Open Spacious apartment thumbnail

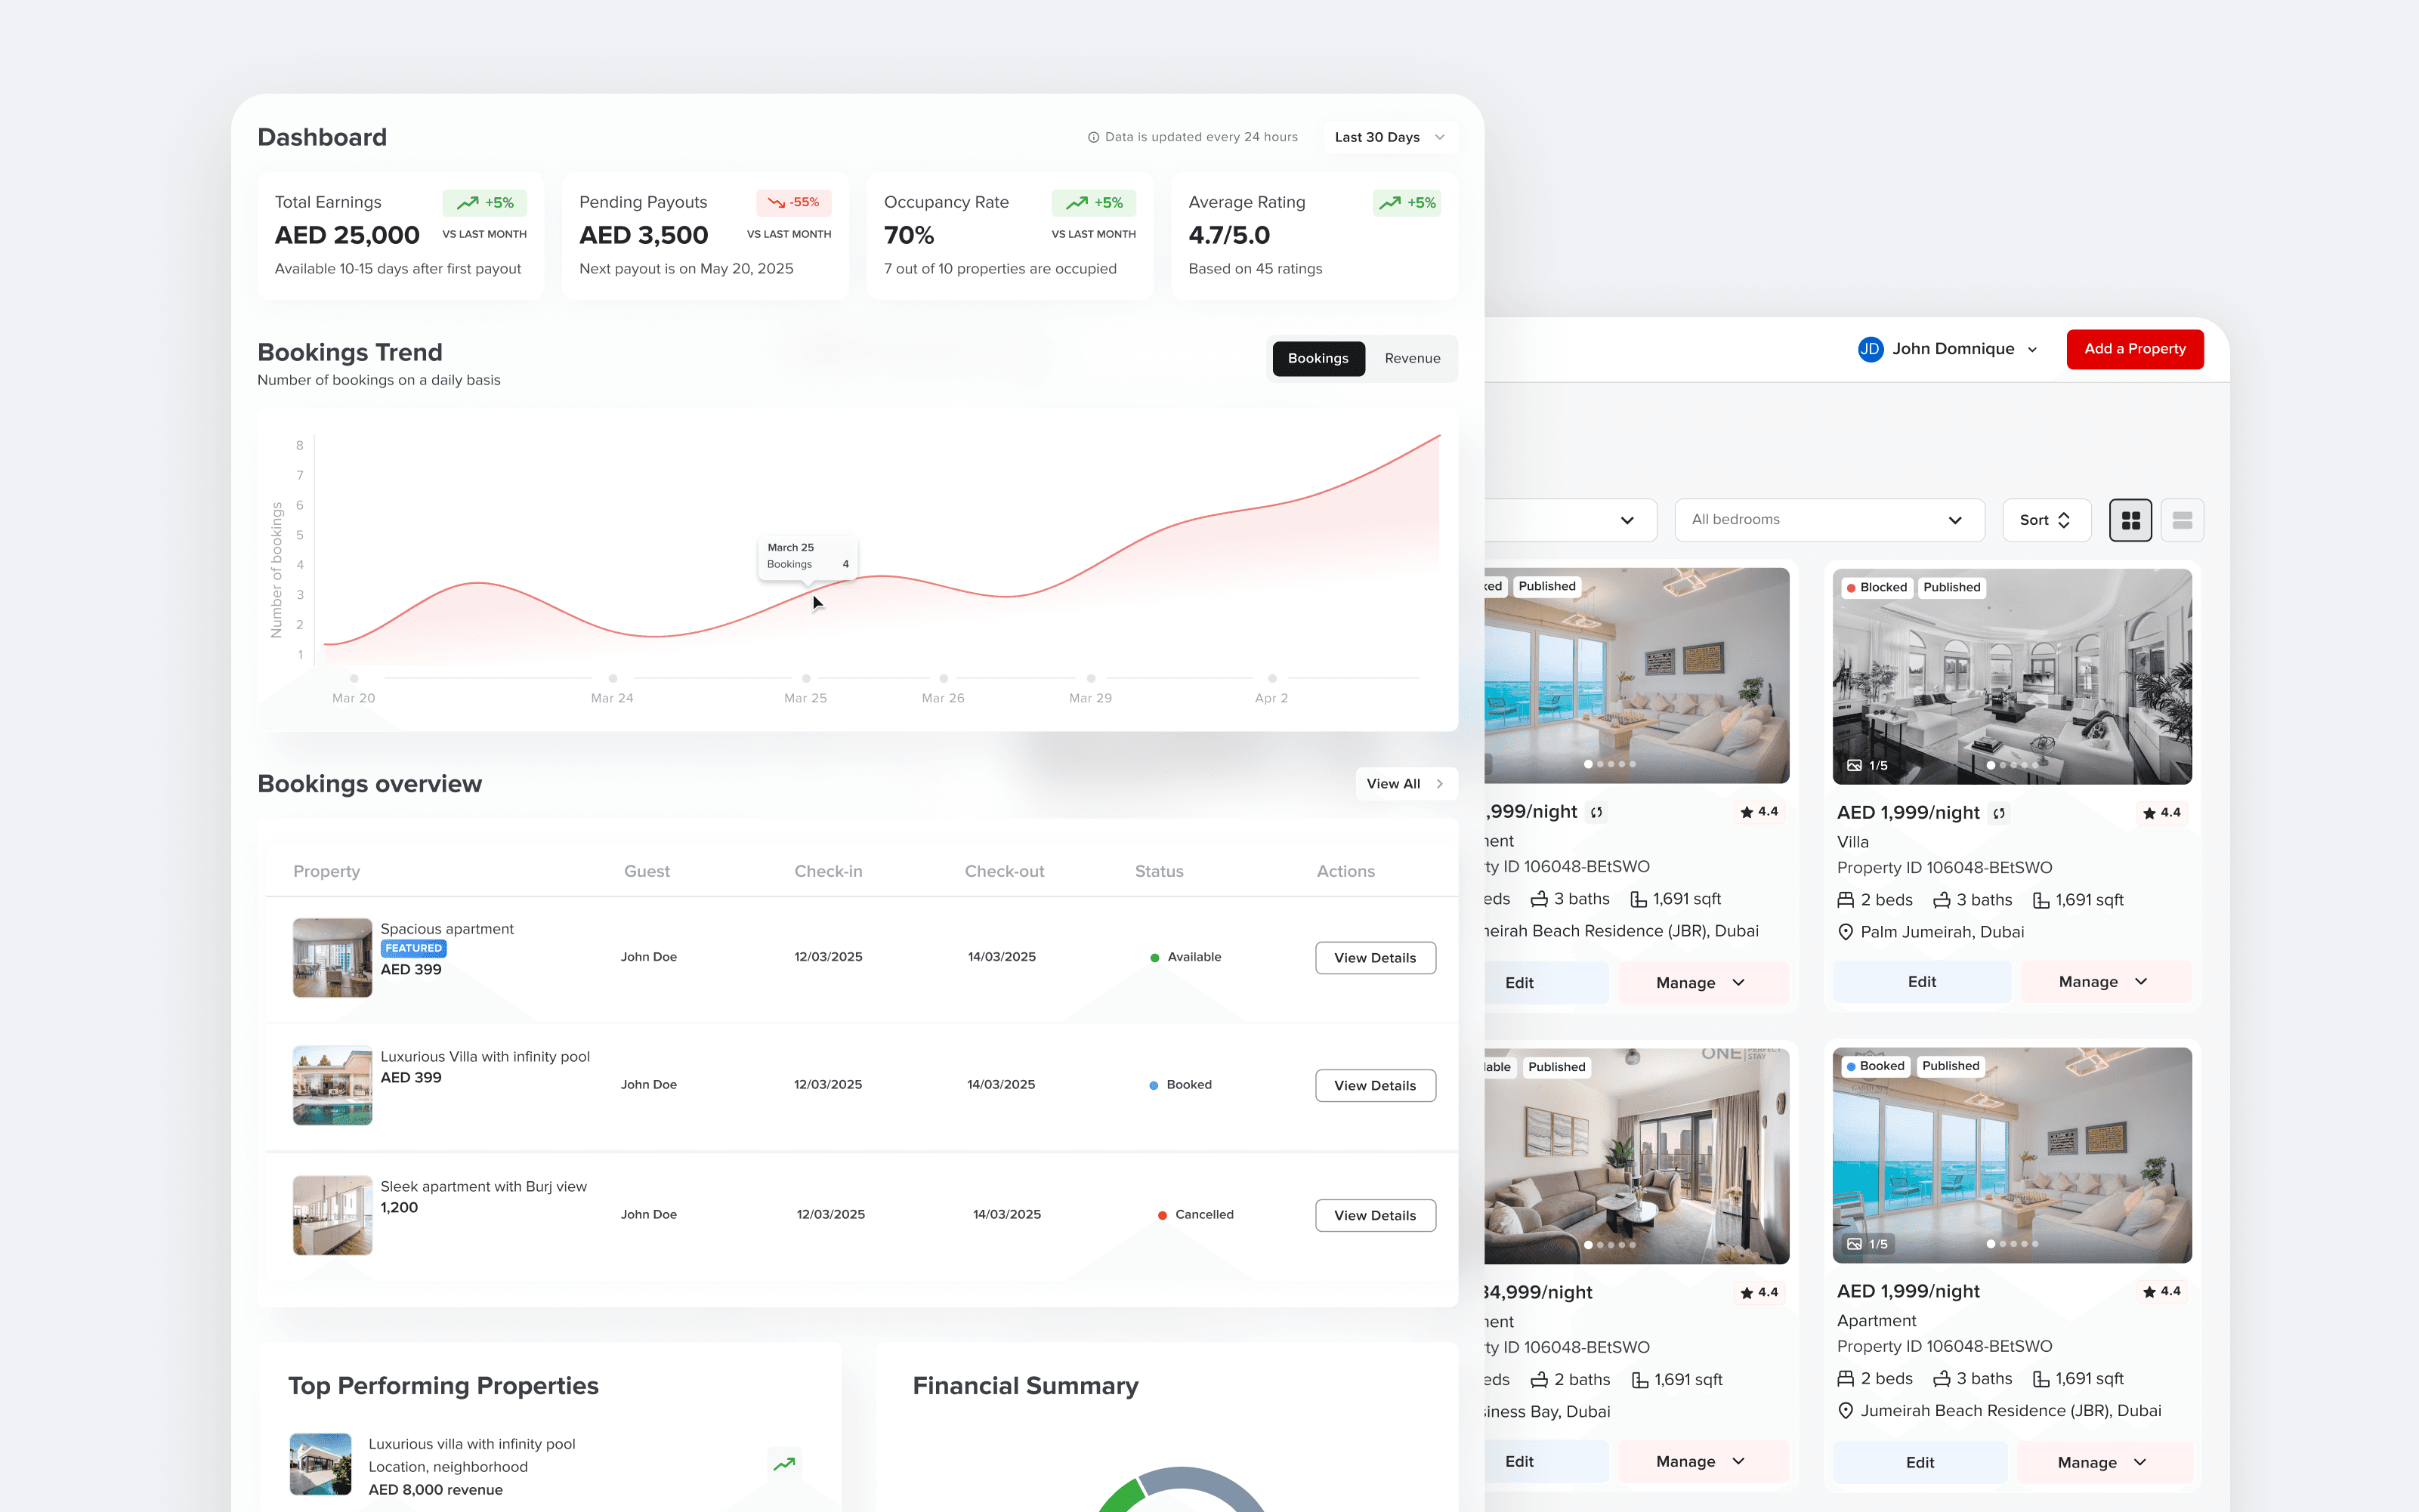coord(332,958)
